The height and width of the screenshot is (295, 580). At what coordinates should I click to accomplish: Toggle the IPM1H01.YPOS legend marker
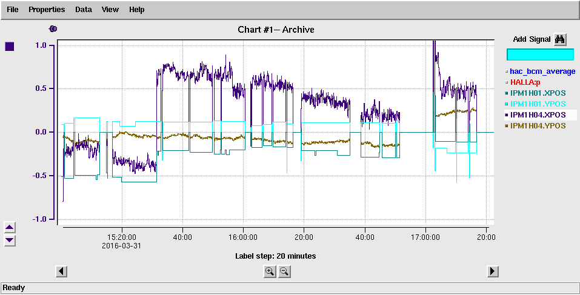tap(507, 104)
